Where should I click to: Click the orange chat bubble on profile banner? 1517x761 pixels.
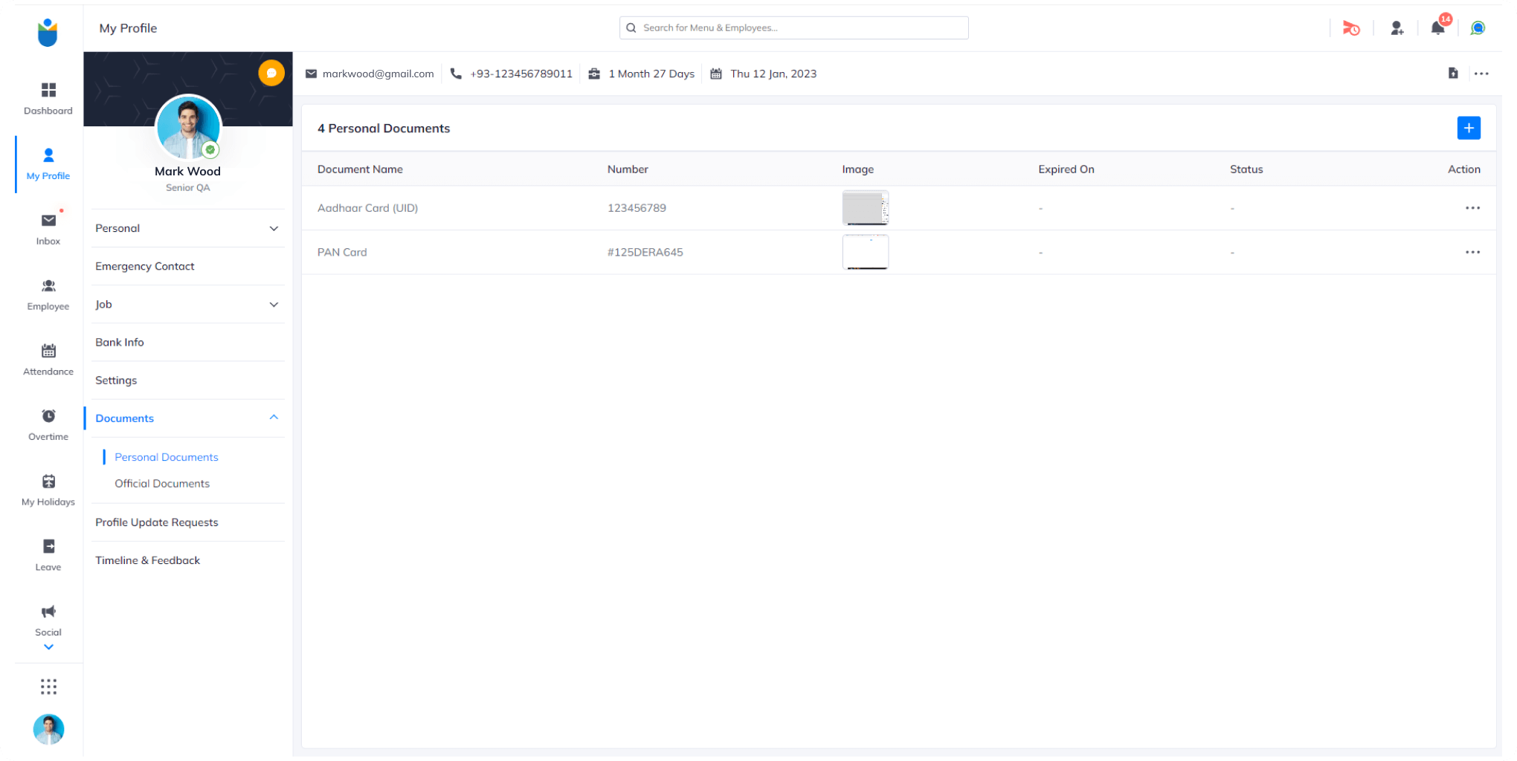click(x=271, y=73)
